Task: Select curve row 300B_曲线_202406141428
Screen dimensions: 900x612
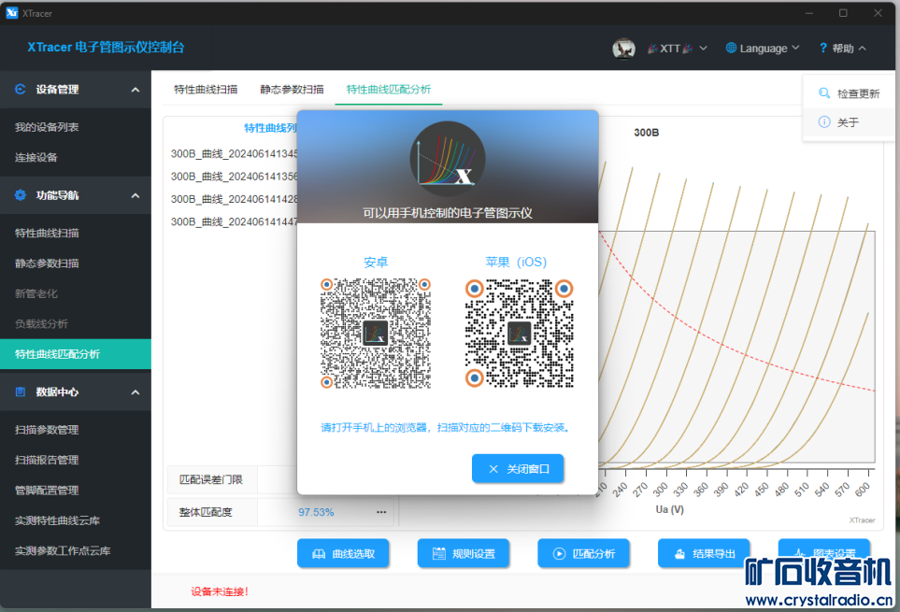Action: (x=235, y=199)
